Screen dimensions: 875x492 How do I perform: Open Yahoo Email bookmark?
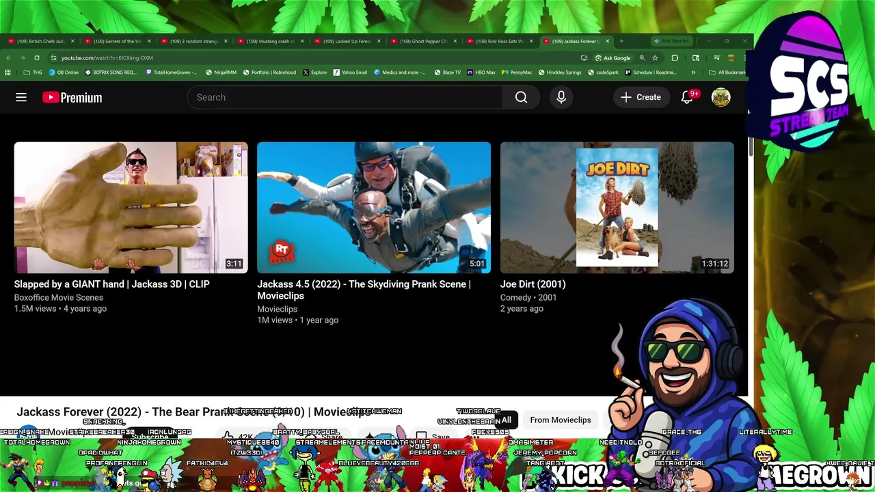click(x=350, y=72)
